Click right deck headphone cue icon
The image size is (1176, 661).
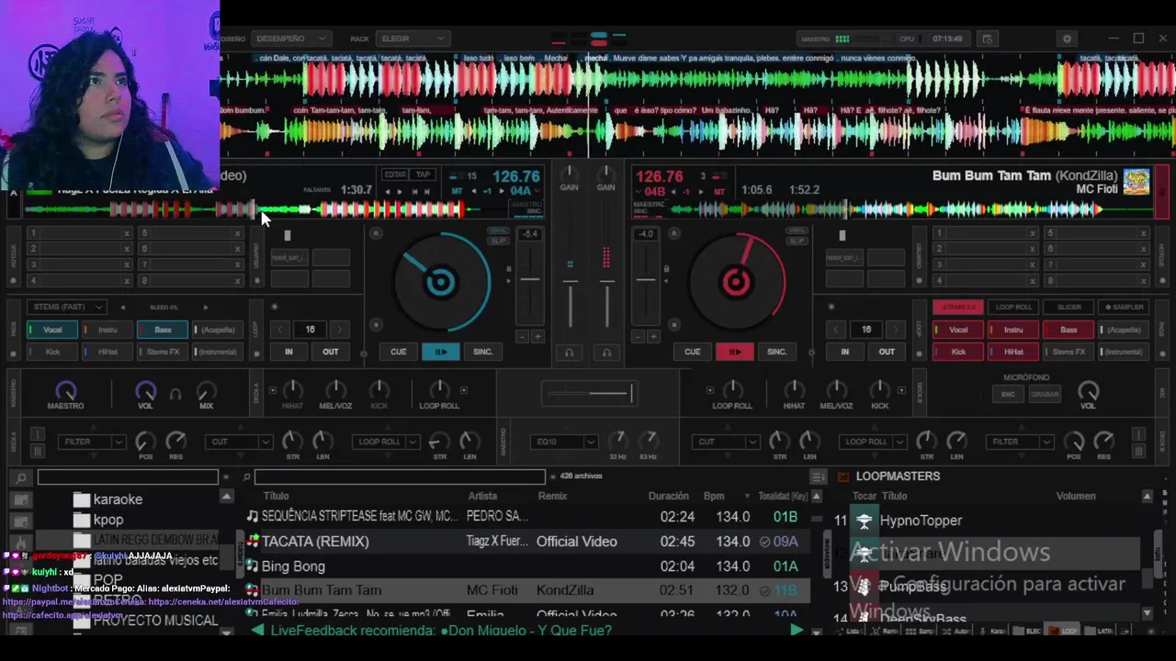[x=606, y=353]
